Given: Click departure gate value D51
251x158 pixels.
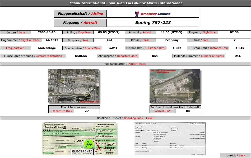Looking at the screenshot, I should pyautogui.click(x=155, y=56).
